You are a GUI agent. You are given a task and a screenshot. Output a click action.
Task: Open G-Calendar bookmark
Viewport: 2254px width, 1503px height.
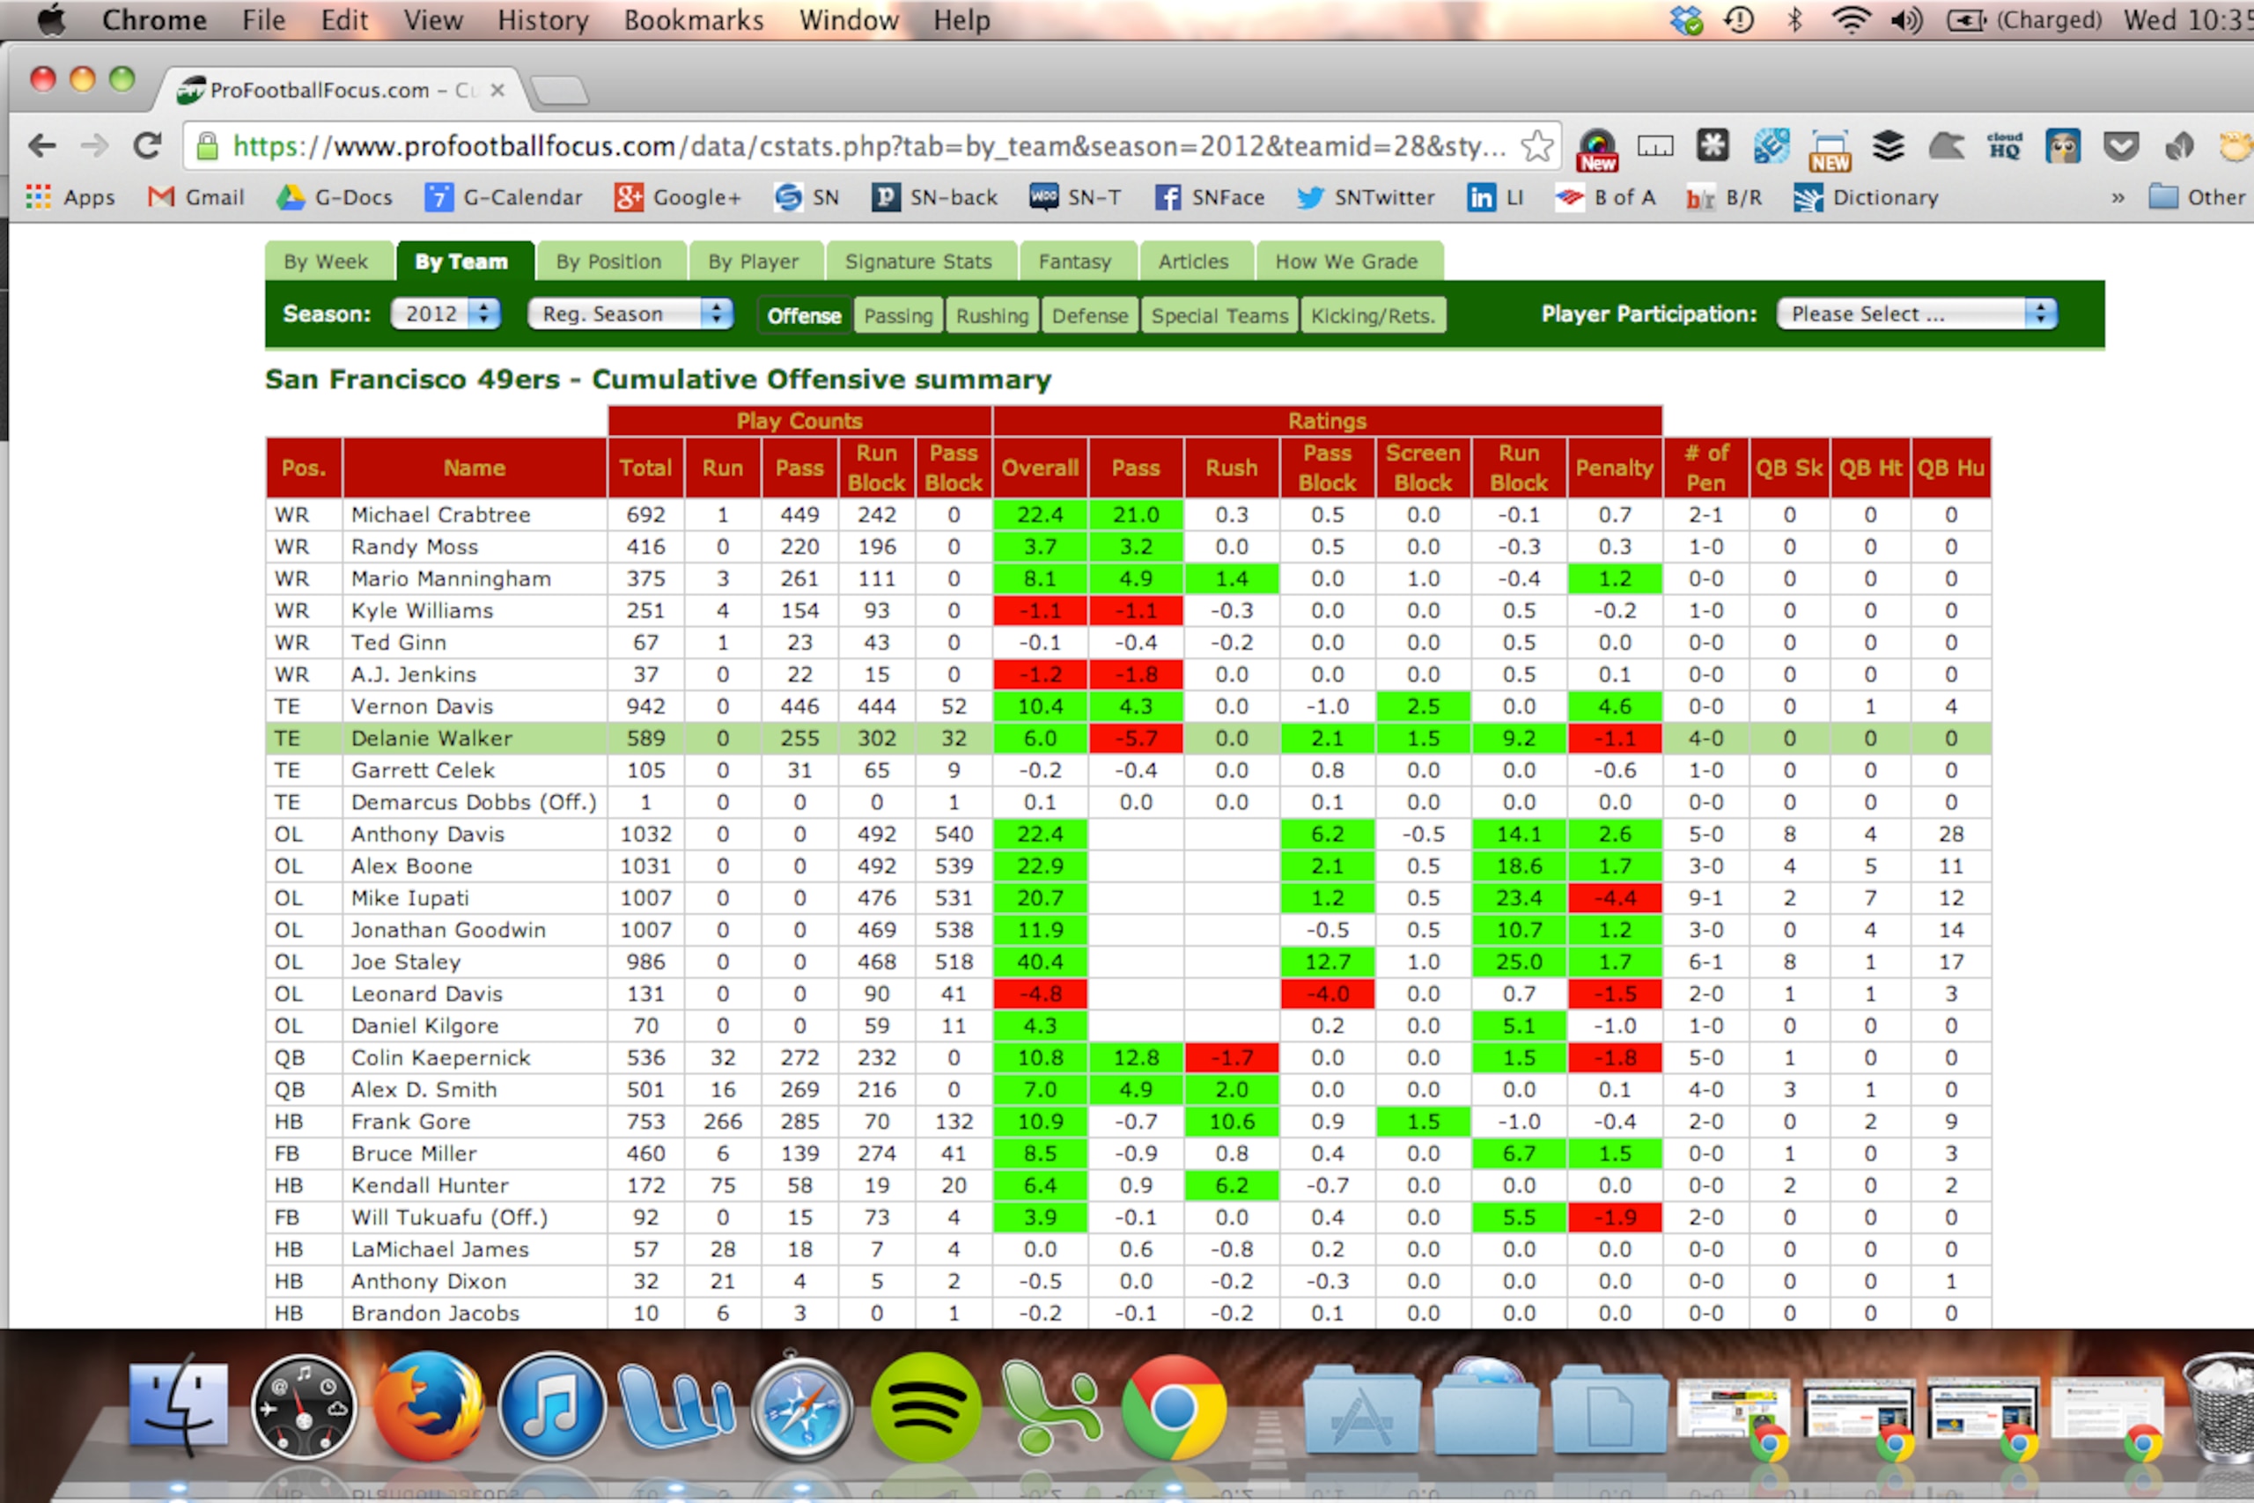point(503,197)
